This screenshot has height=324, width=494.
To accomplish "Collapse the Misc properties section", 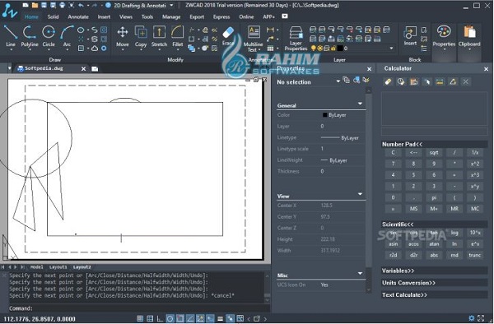I will (360, 273).
